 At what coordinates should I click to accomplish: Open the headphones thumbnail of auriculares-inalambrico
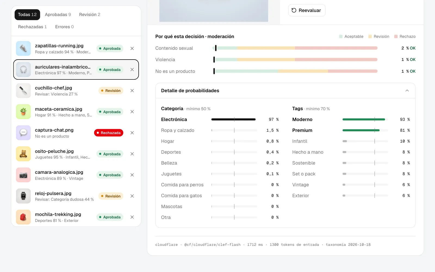point(23,70)
